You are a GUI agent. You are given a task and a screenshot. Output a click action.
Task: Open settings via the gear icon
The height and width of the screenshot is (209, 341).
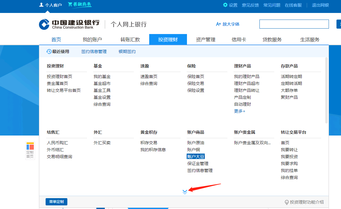point(225,5)
